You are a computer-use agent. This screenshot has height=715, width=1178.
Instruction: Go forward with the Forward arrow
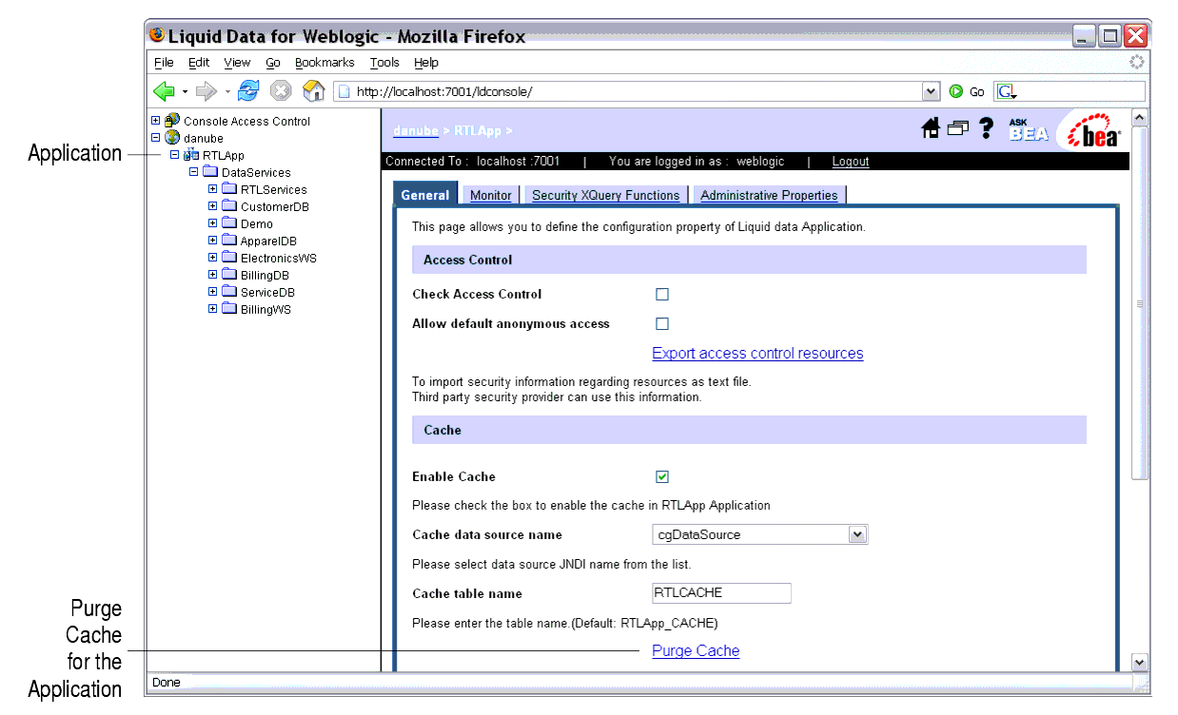point(206,91)
